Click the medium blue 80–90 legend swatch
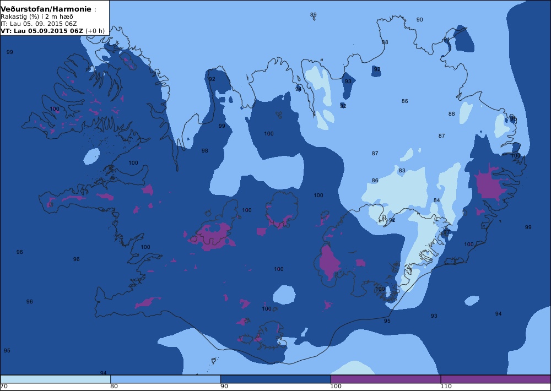 pyautogui.click(x=165, y=379)
